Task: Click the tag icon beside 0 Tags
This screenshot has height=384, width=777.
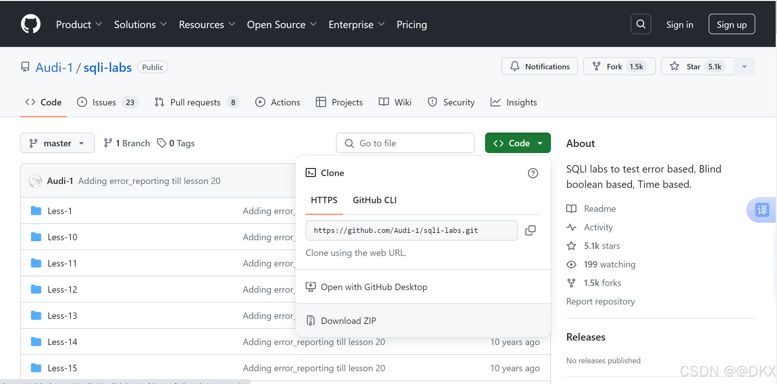Action: point(162,143)
